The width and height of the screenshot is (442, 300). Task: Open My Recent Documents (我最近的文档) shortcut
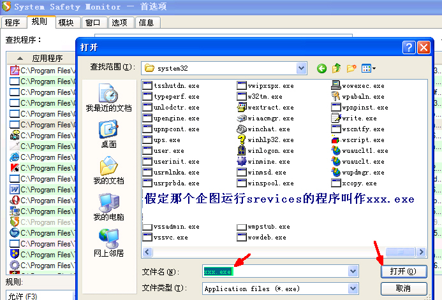click(109, 97)
